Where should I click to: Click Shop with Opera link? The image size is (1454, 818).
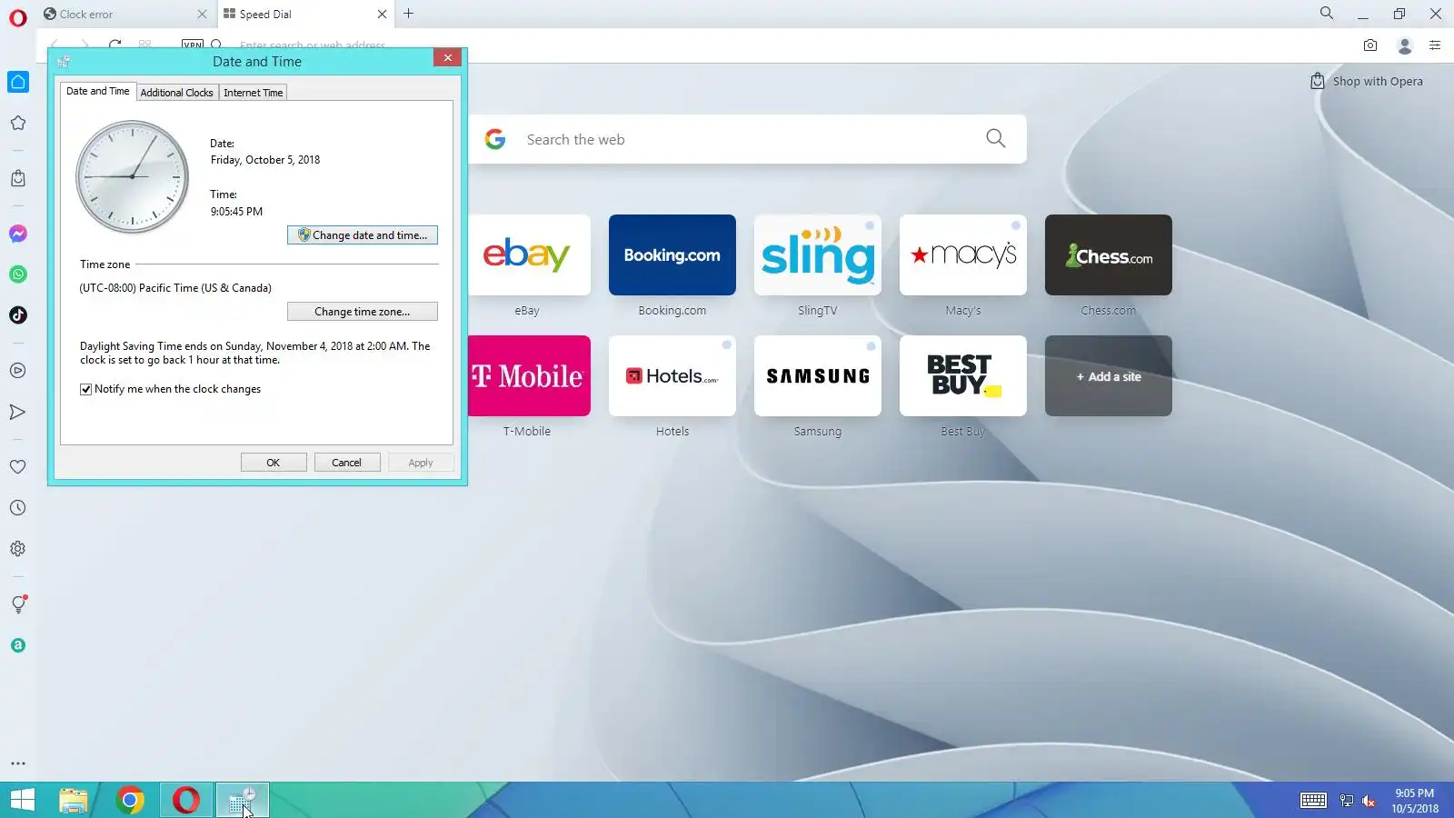click(1367, 81)
